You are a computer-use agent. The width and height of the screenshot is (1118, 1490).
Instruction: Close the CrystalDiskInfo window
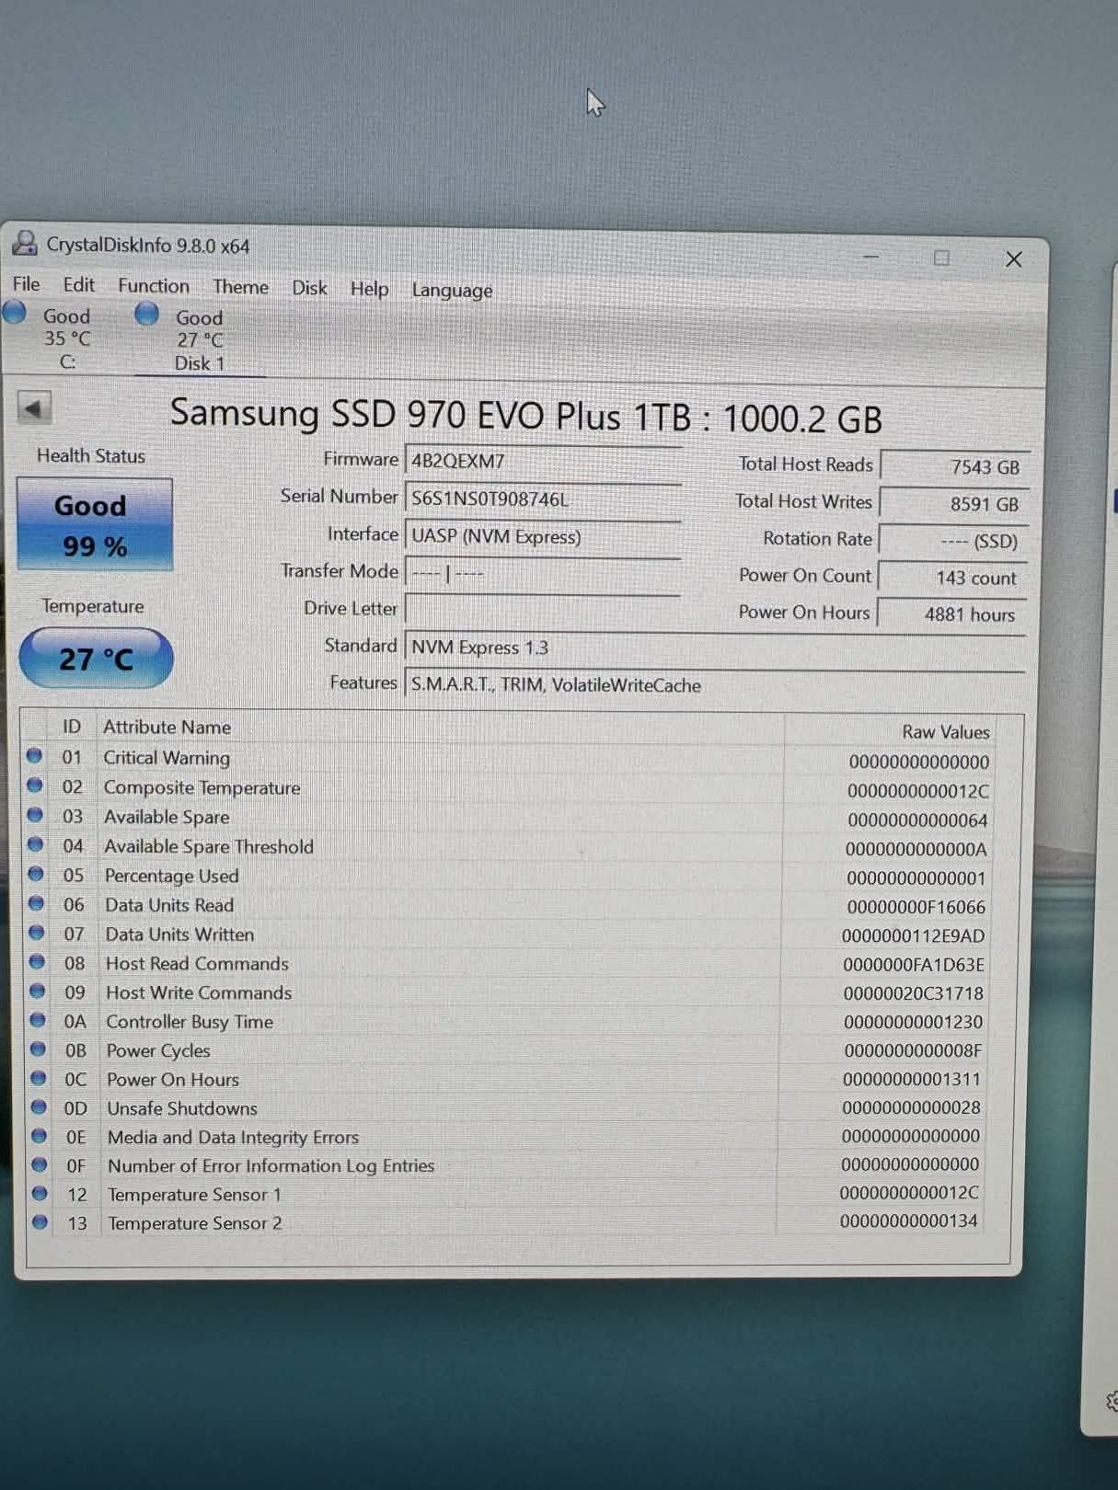coord(1013,259)
